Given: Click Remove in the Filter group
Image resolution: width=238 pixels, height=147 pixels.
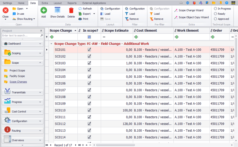Looking at the screenshot, I should tap(134, 19).
